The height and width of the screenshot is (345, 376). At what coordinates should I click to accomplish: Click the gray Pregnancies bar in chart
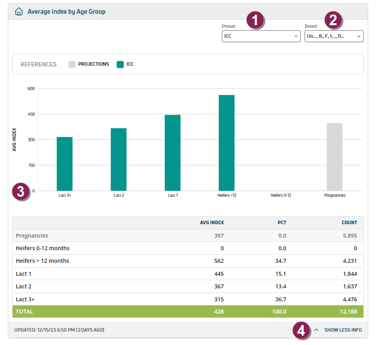(334, 157)
